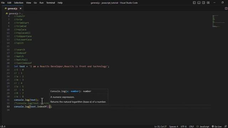Open the Help menu
Screen dimensions: 228x128
pos(60,3)
